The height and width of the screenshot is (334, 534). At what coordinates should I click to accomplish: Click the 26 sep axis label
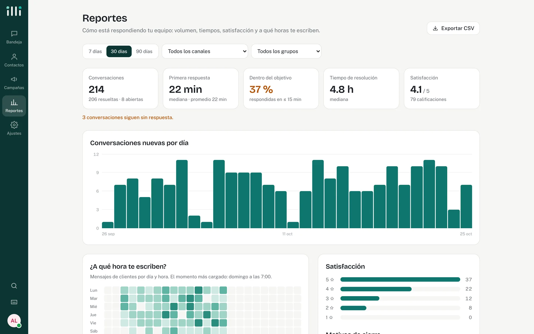click(108, 234)
